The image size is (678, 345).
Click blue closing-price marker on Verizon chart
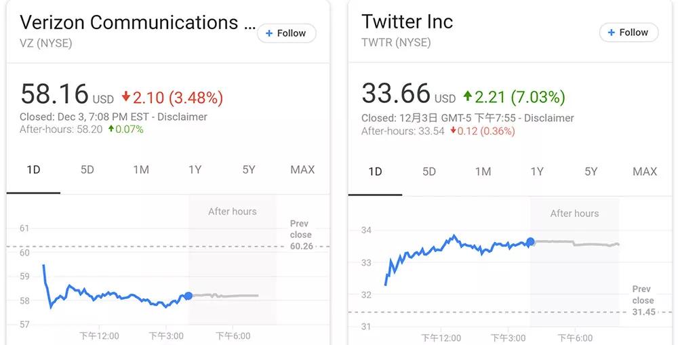coord(188,296)
